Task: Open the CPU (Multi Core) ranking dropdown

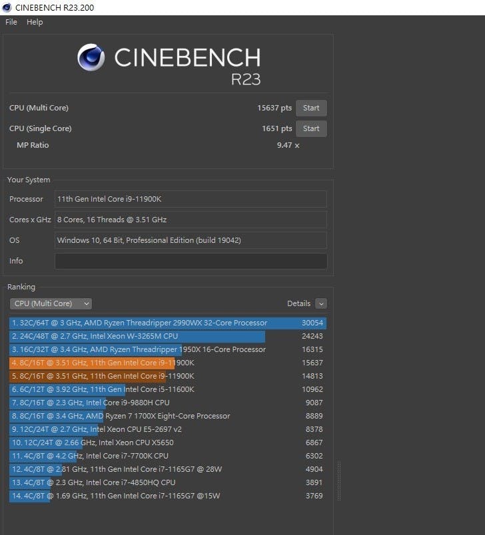Action: 51,303
